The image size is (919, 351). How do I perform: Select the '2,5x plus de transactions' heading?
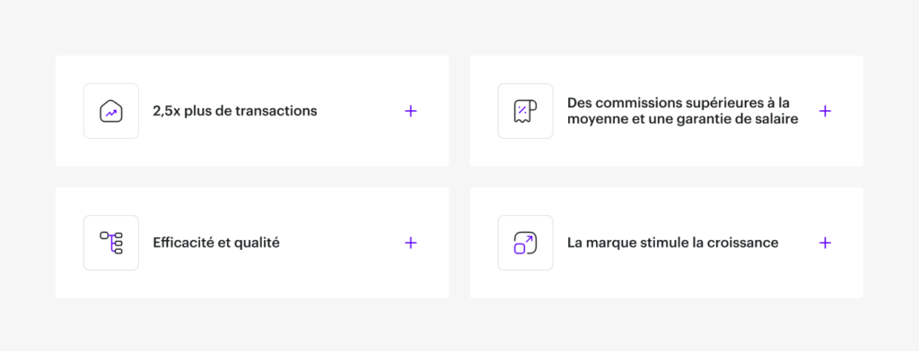coord(235,111)
